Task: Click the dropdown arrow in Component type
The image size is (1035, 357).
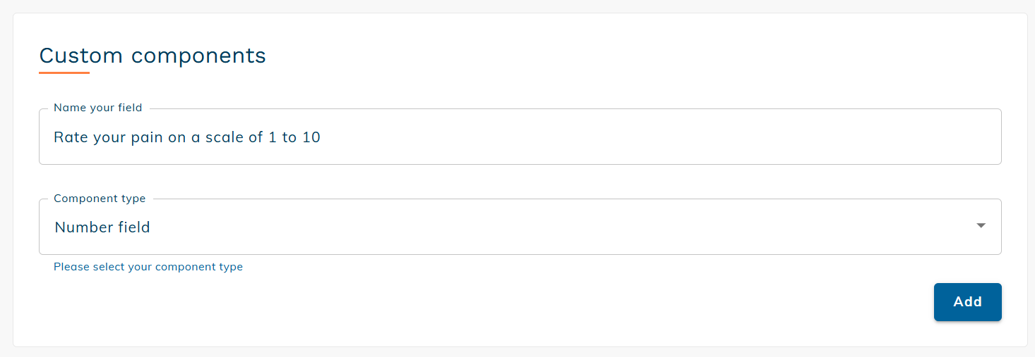Action: [x=981, y=226]
